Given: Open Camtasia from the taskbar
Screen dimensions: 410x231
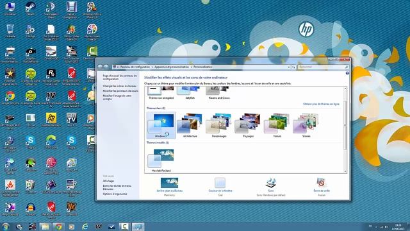Looking at the screenshot, I should click(x=124, y=227).
